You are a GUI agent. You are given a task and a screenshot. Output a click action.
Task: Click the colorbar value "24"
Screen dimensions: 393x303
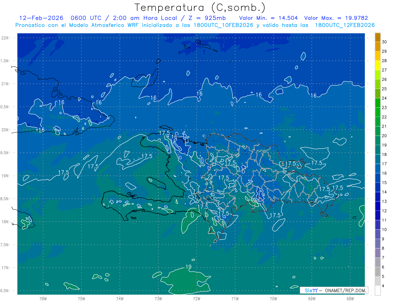point(384,98)
